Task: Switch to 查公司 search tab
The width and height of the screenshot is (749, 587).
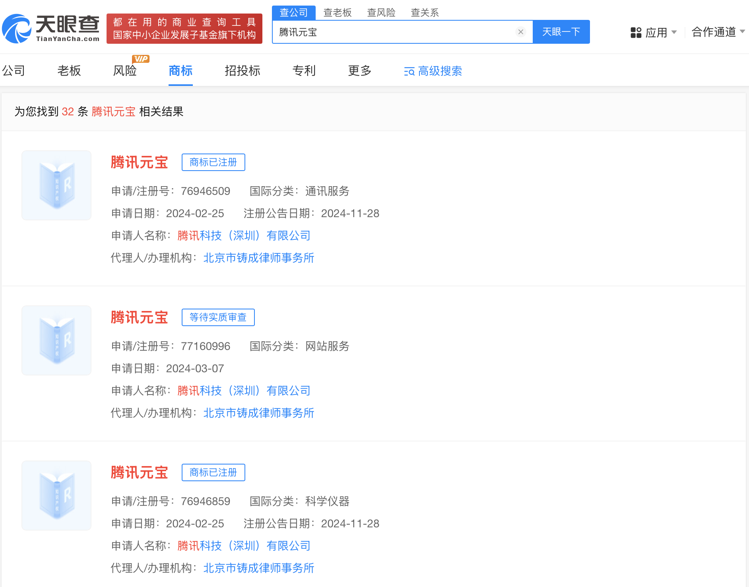Action: [294, 13]
